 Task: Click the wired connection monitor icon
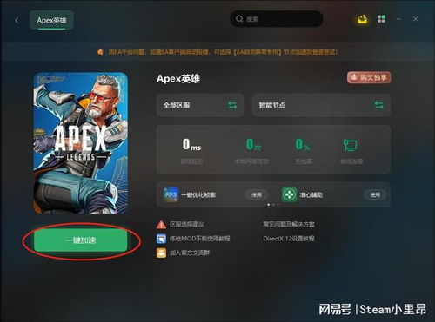[351, 145]
